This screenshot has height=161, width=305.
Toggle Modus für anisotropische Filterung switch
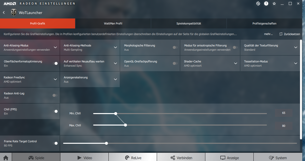(235, 47)
